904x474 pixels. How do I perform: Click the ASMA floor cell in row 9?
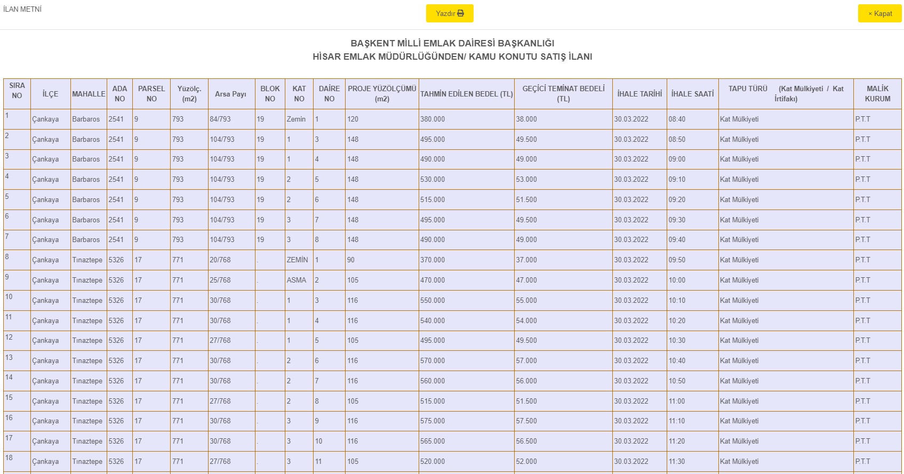click(299, 280)
